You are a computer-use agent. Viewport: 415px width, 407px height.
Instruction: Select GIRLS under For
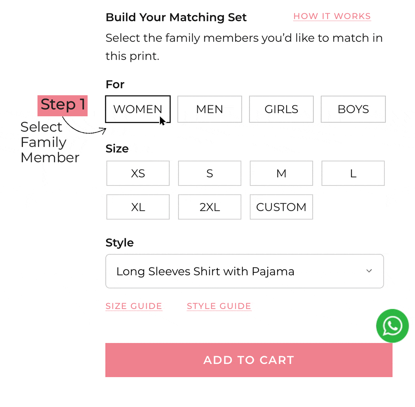click(281, 109)
